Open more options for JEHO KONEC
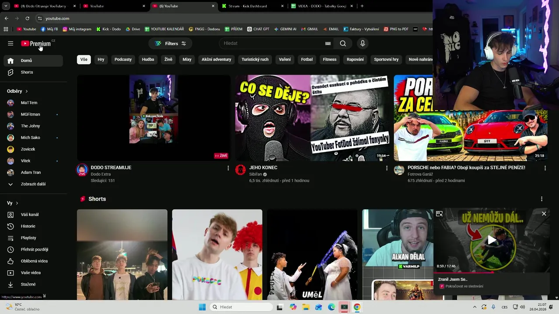 click(386, 168)
